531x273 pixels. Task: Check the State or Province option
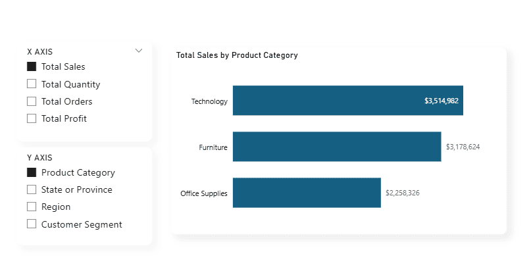pos(32,189)
